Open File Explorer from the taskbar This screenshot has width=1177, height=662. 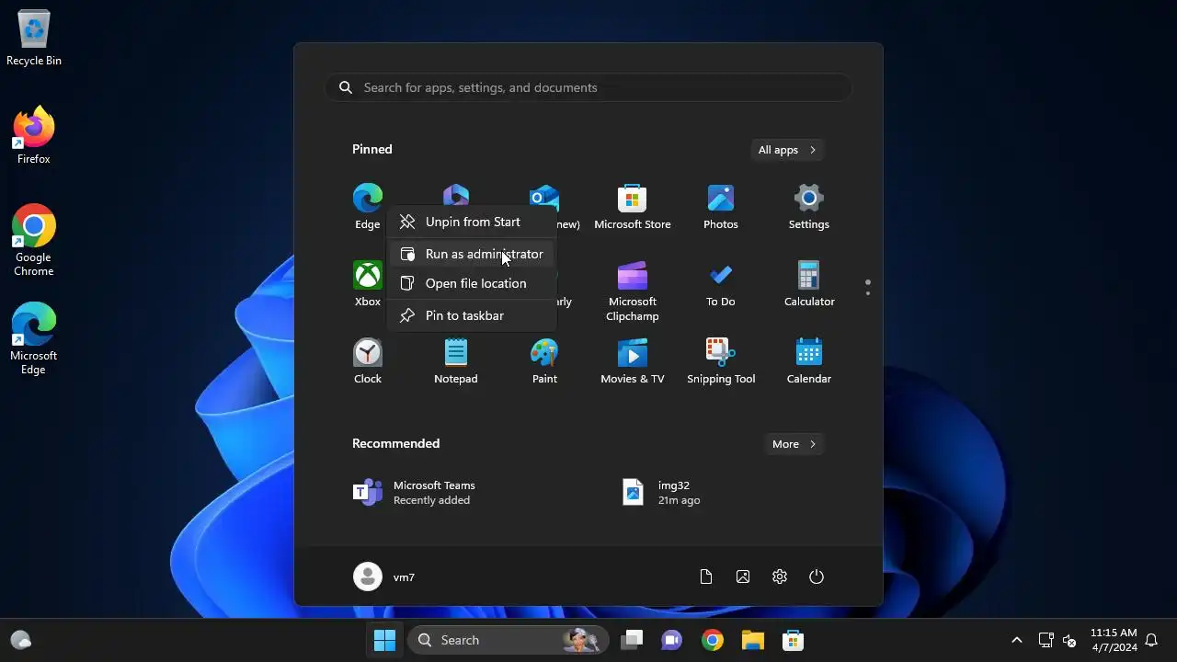pyautogui.click(x=753, y=640)
